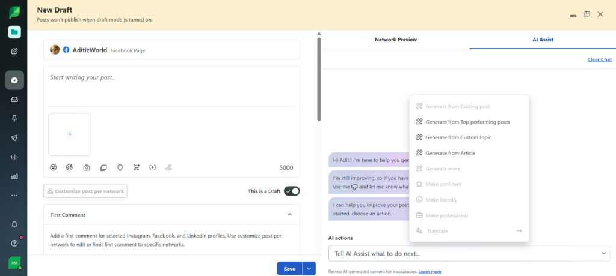Click the curly braces variable icon
Viewport: 616px width, 276px height.
tap(152, 167)
